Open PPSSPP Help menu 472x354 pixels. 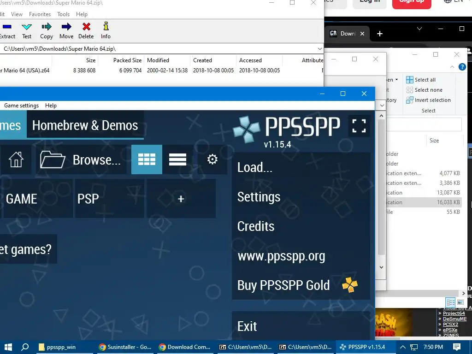(51, 106)
